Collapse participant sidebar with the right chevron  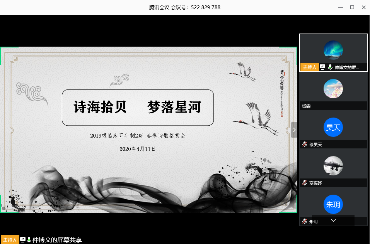[294, 130]
